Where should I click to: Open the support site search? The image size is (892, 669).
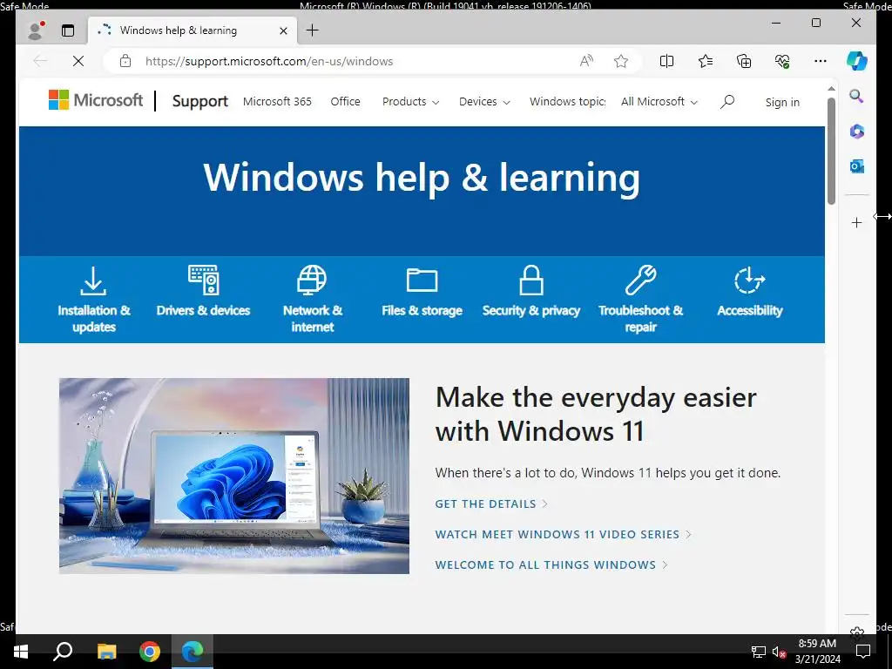click(x=727, y=101)
